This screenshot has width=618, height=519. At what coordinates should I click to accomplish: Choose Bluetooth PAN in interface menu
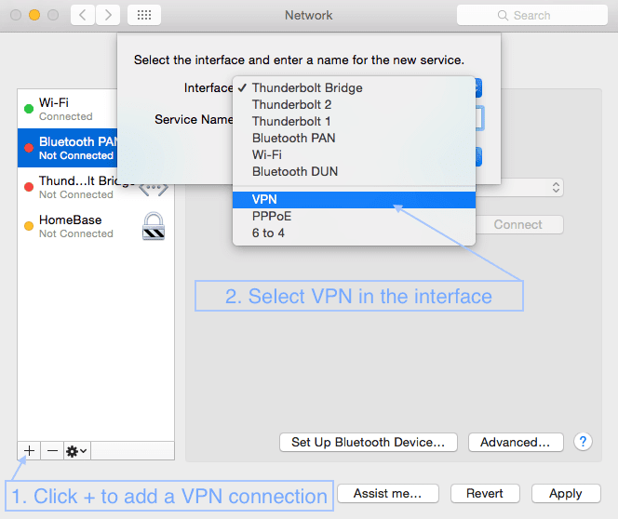[354, 139]
